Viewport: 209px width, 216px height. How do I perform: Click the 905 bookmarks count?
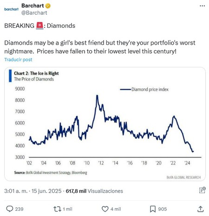[x=163, y=209]
